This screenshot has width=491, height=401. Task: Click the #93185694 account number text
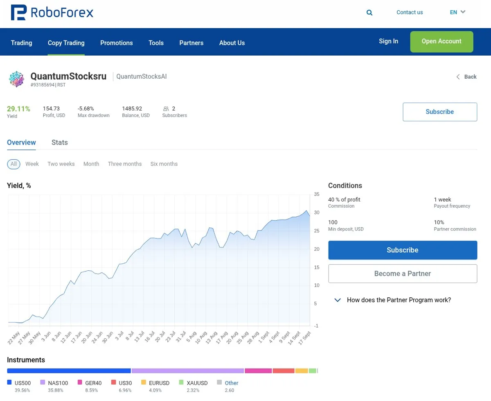[43, 85]
